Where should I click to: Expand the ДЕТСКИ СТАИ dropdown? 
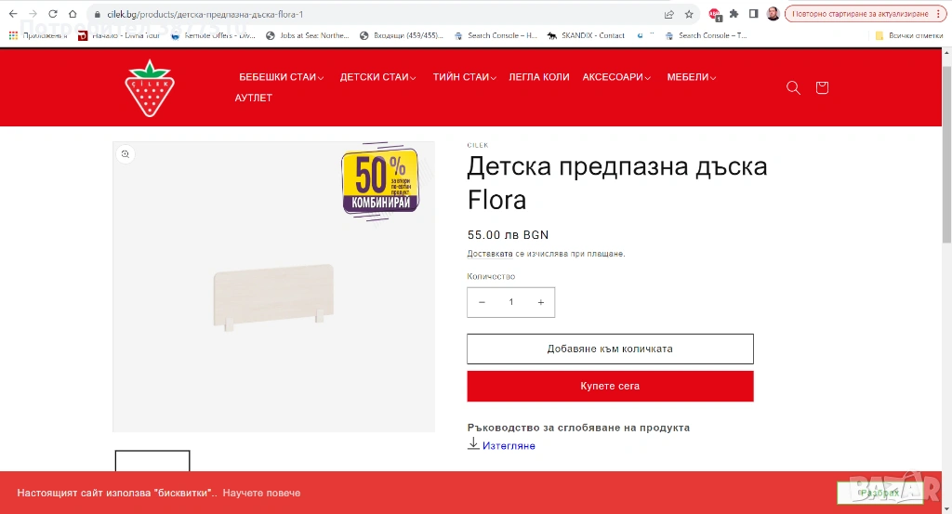[377, 77]
